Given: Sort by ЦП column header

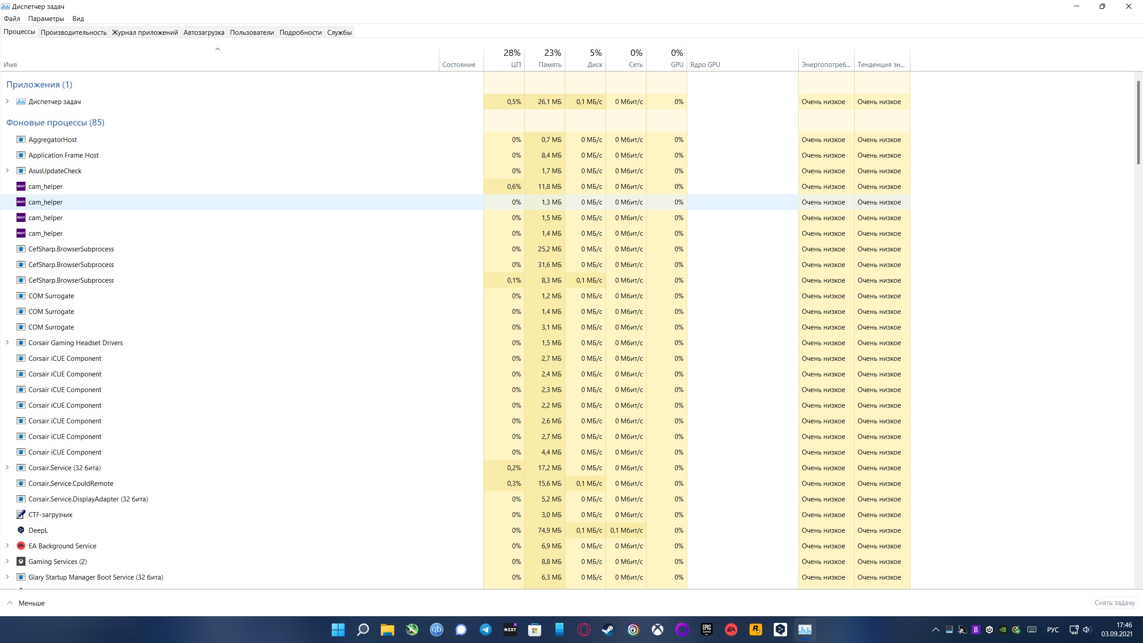Looking at the screenshot, I should click(504, 58).
